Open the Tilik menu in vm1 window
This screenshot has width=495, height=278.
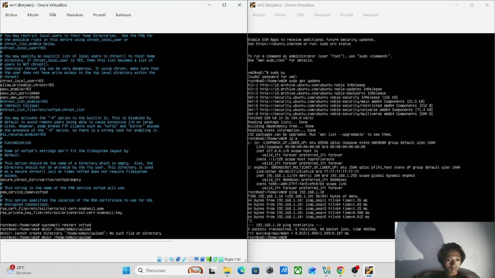tap(53, 15)
